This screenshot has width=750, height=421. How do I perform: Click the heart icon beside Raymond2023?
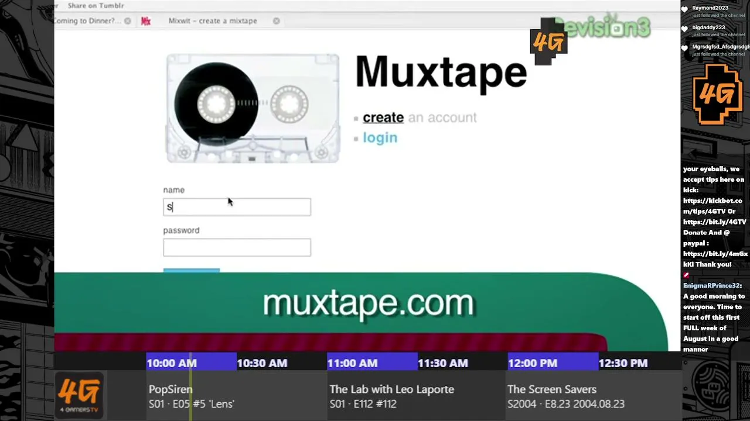click(x=684, y=10)
